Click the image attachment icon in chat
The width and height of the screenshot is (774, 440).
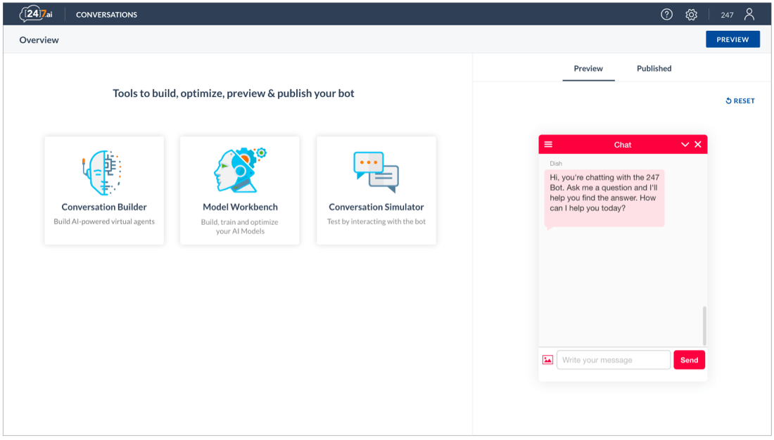coord(547,360)
